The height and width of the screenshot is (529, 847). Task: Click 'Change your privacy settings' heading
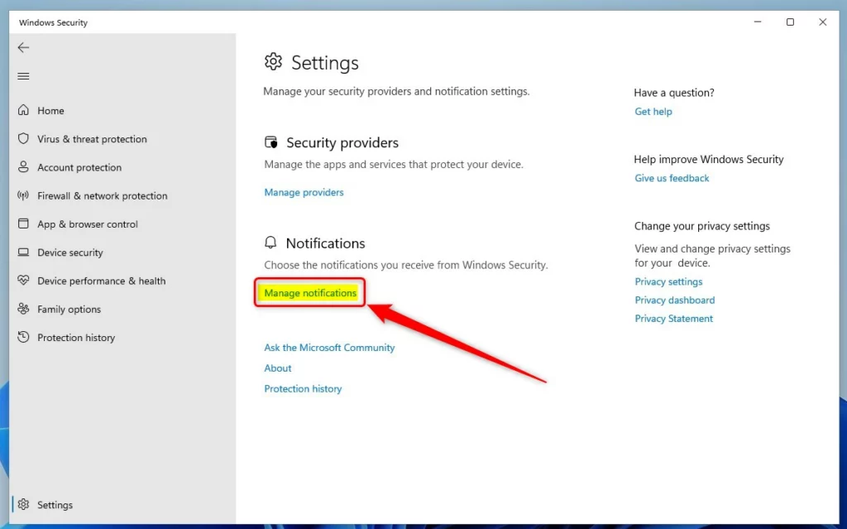click(x=701, y=225)
